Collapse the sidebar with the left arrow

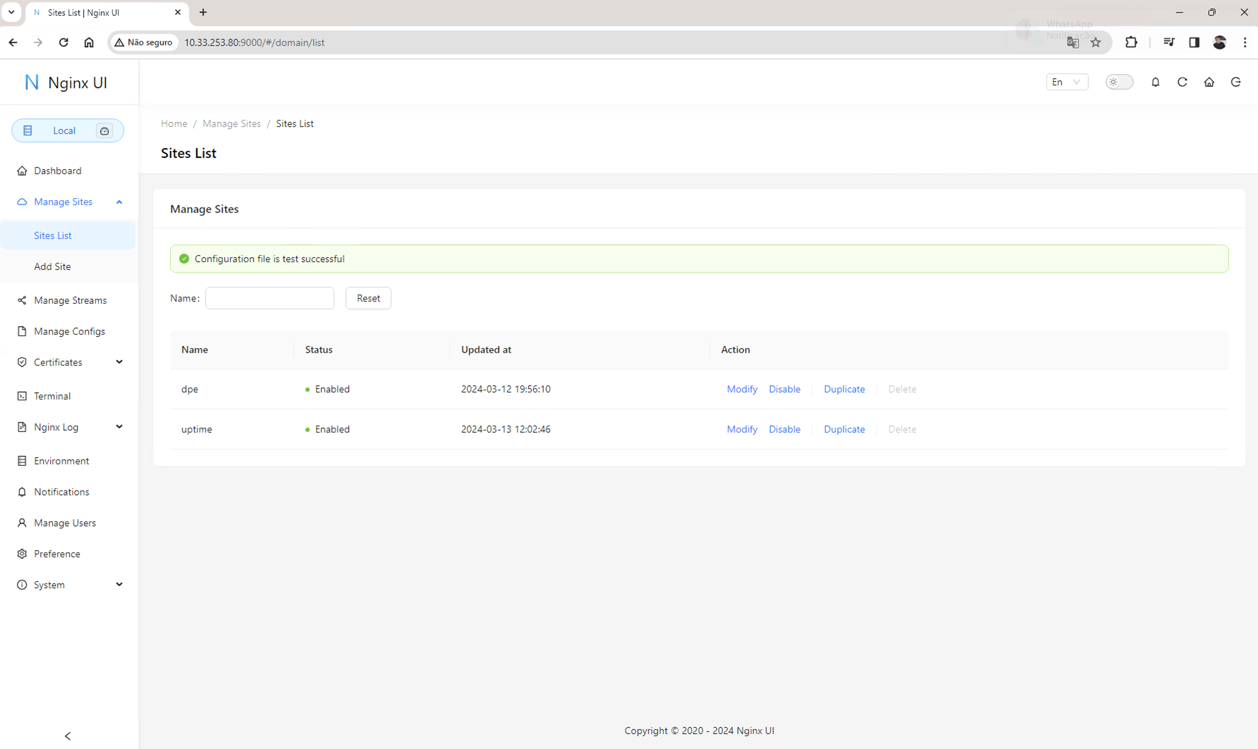[x=68, y=736]
